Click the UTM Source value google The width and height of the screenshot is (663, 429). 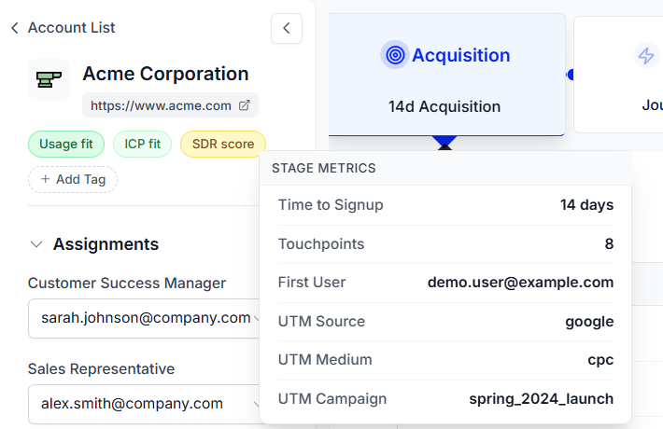tap(589, 322)
